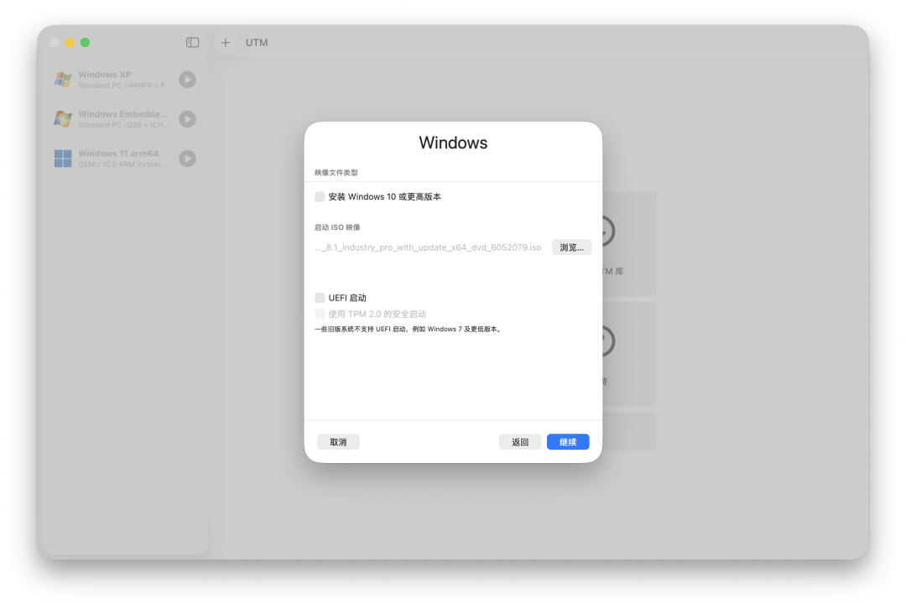Launch Windows 11 arm64 with play icon

pos(187,159)
